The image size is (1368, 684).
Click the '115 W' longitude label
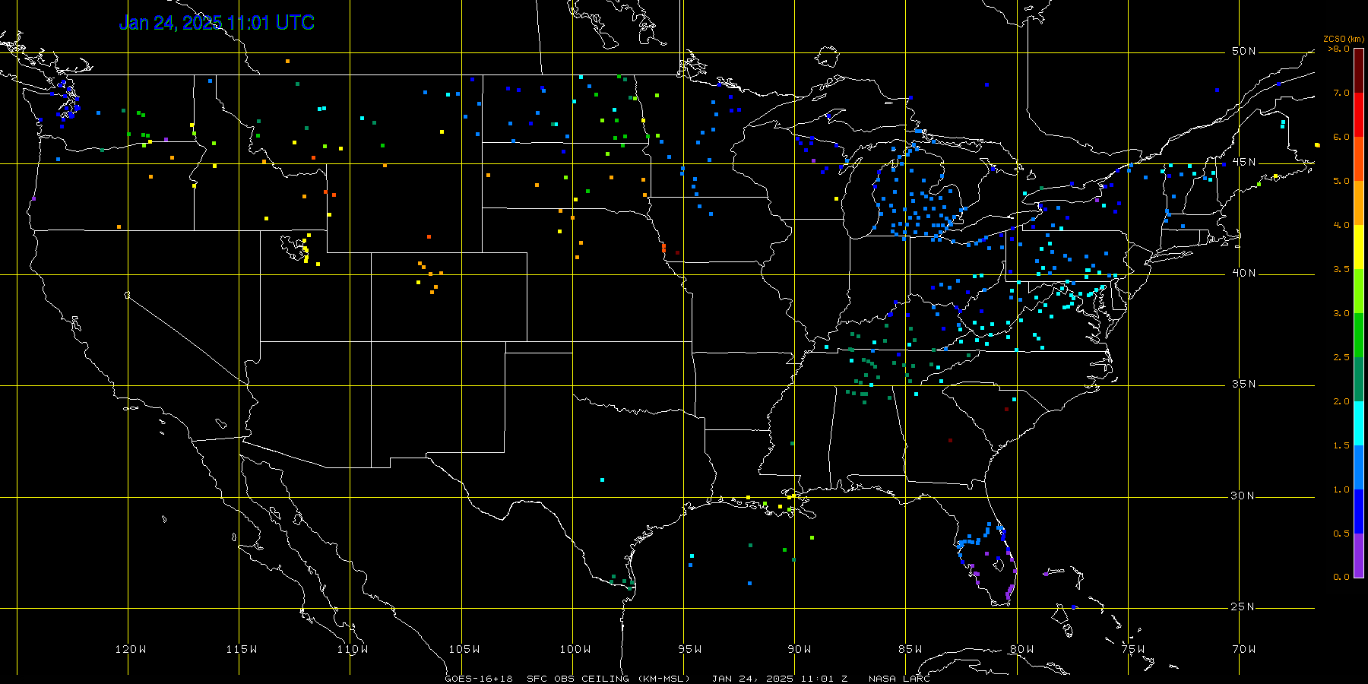tap(241, 649)
